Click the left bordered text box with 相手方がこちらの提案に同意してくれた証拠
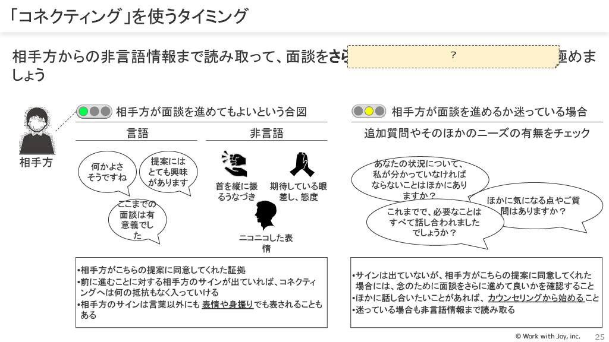609x342 pixels. pyautogui.click(x=202, y=292)
